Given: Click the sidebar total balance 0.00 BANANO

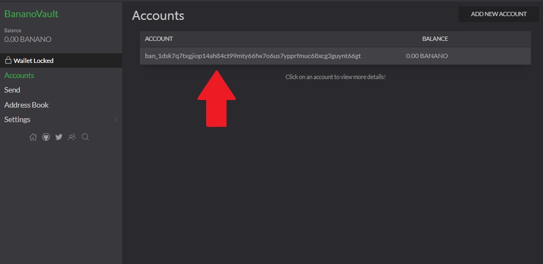Looking at the screenshot, I should point(28,39).
